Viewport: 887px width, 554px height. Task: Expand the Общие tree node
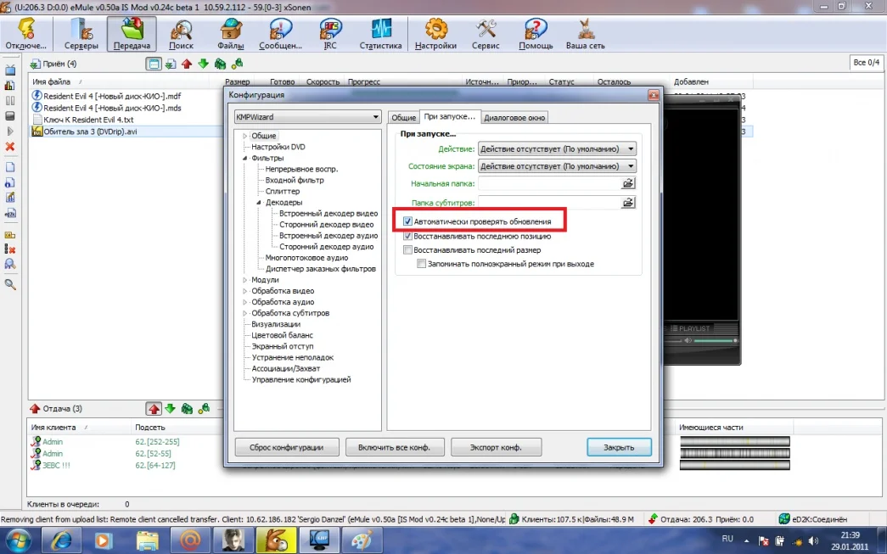coord(245,136)
